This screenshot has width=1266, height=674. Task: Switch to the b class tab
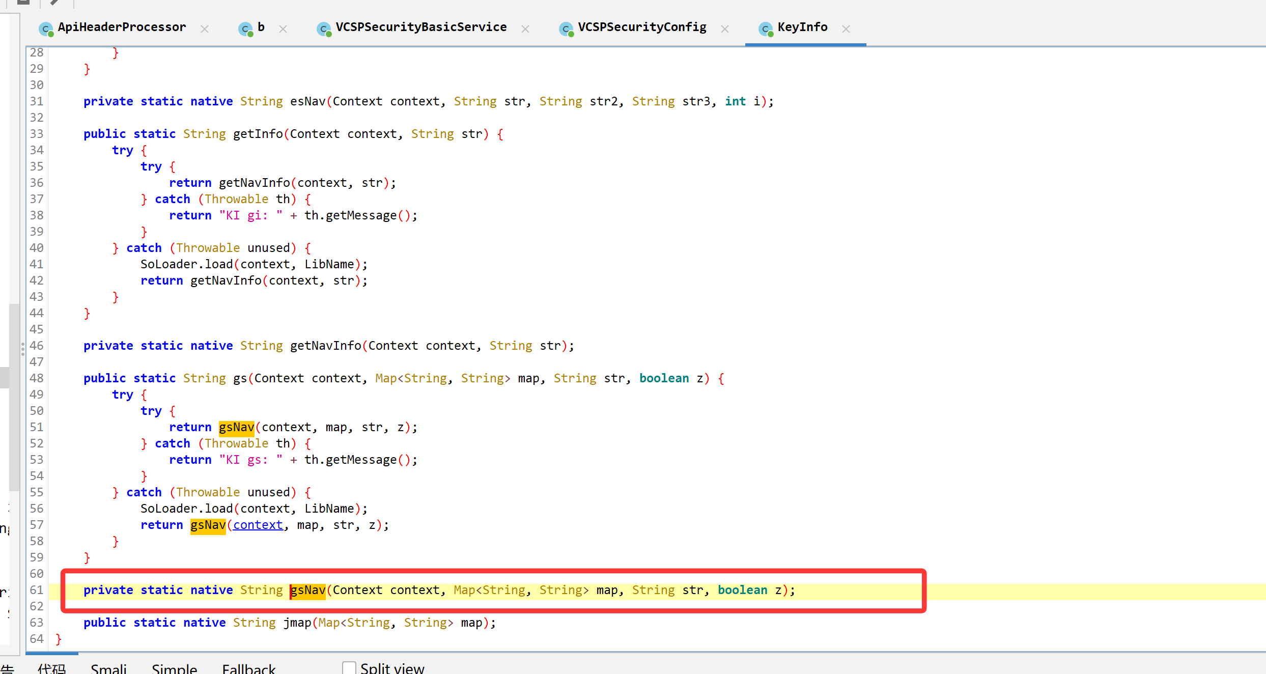pyautogui.click(x=261, y=27)
